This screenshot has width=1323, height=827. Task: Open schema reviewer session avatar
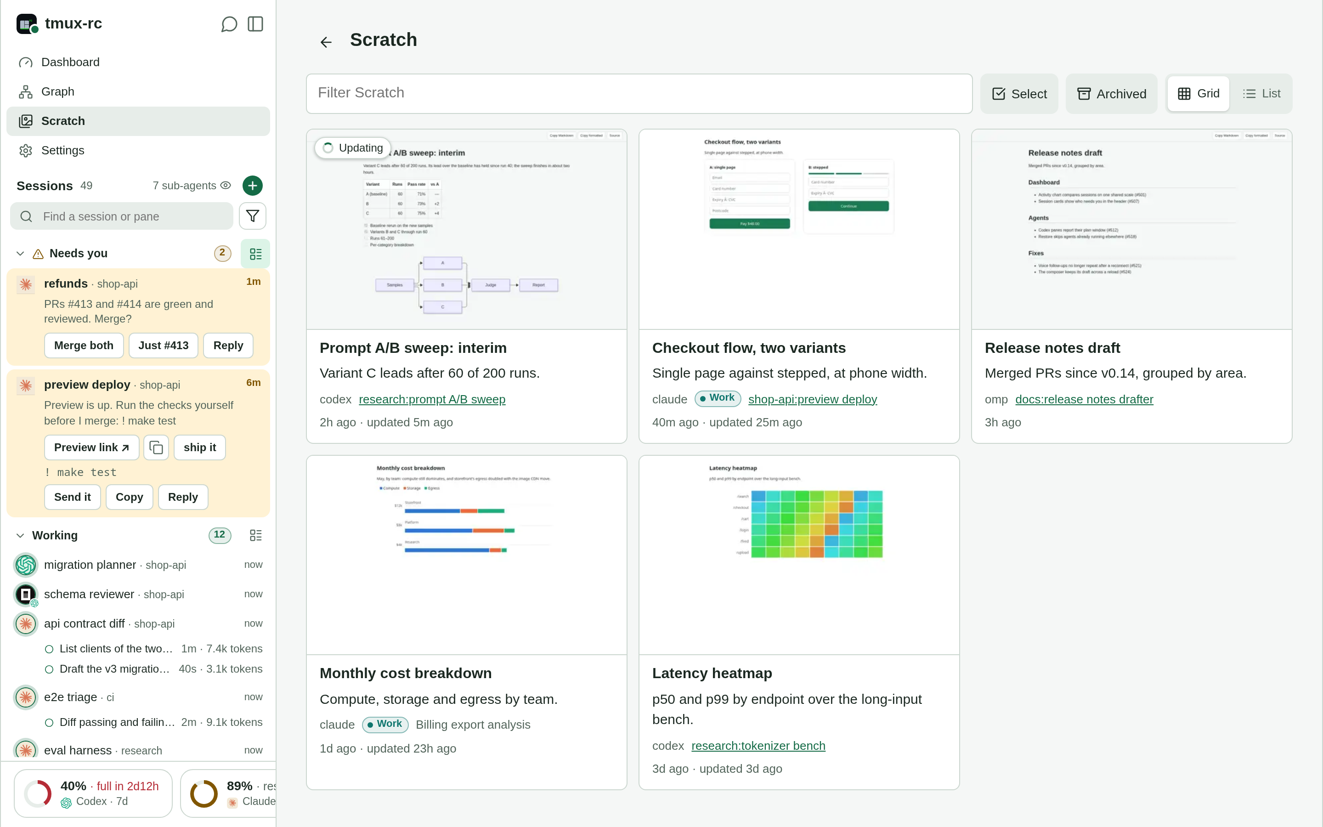point(26,595)
